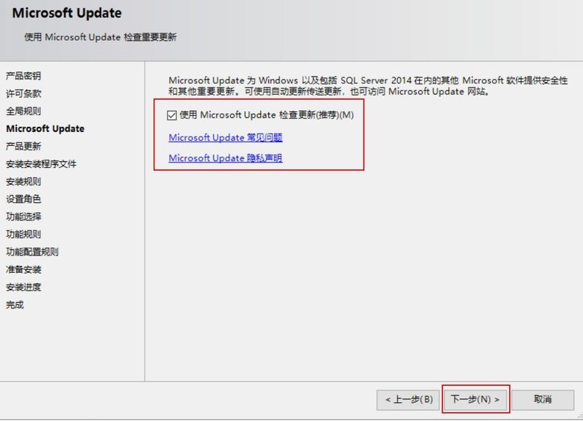The width and height of the screenshot is (583, 421).
Task: Go to the 功能选择 step
Action: click(x=23, y=217)
